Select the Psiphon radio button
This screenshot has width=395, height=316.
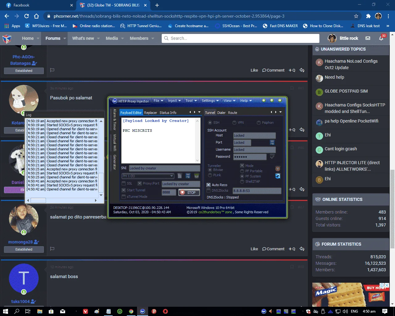[x=259, y=123]
